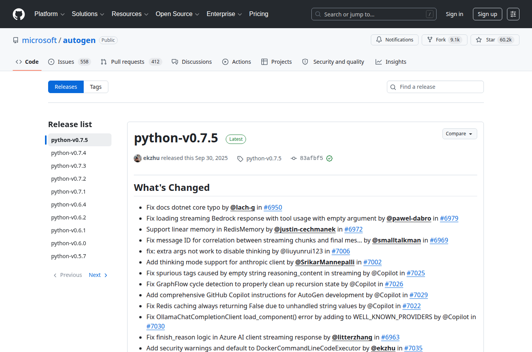Open the Actions tab

pyautogui.click(x=237, y=62)
